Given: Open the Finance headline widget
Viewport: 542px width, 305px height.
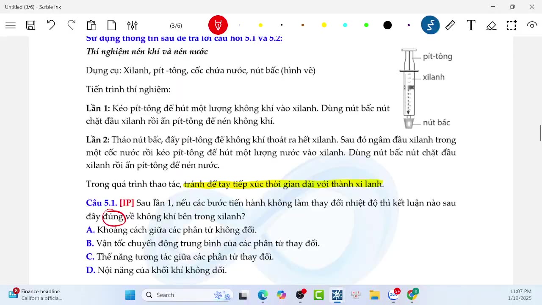Looking at the screenshot, I should click(36, 295).
